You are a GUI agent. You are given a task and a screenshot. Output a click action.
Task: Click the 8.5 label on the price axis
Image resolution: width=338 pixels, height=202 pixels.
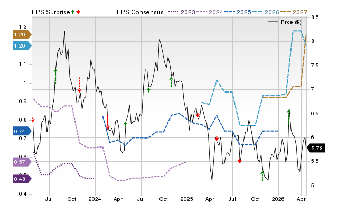coord(315,17)
